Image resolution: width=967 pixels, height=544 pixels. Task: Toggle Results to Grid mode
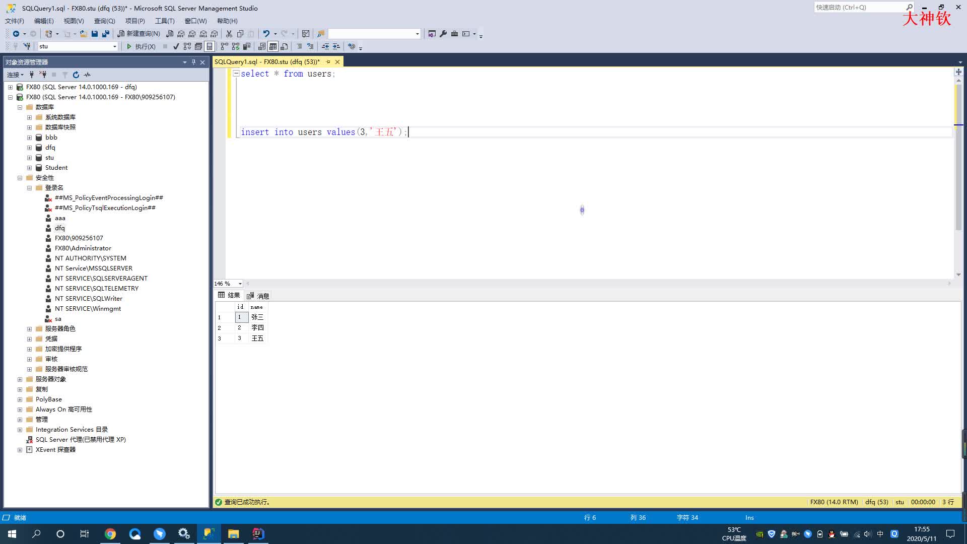click(273, 46)
